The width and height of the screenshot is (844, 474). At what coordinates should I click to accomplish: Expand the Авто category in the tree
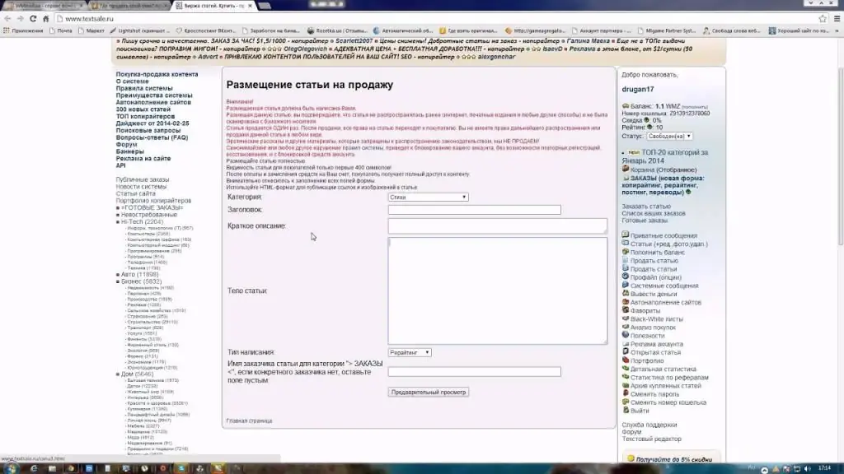(118, 275)
